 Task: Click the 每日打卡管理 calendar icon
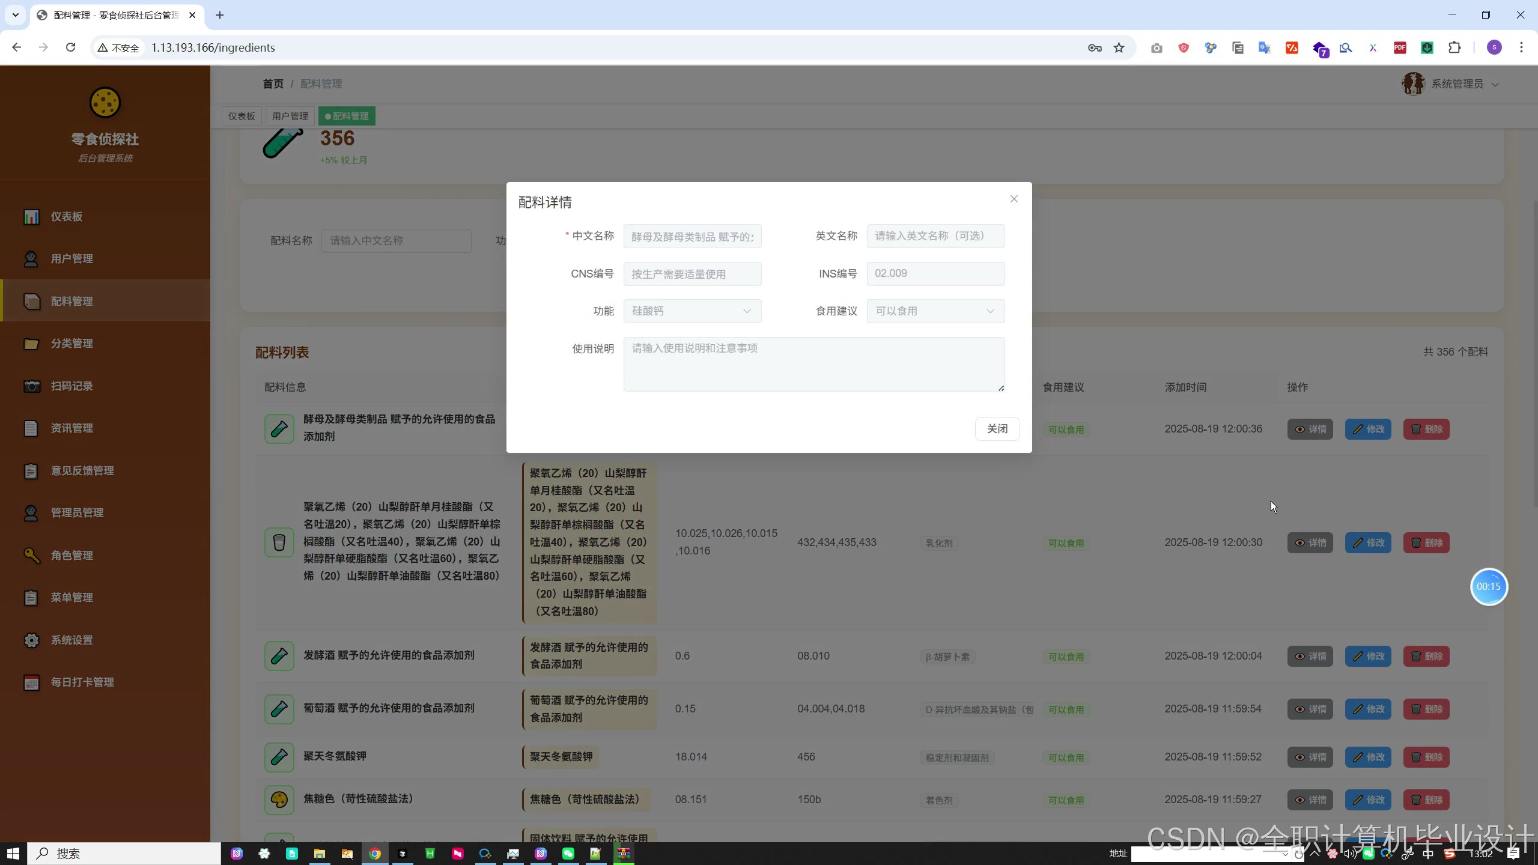coord(31,682)
